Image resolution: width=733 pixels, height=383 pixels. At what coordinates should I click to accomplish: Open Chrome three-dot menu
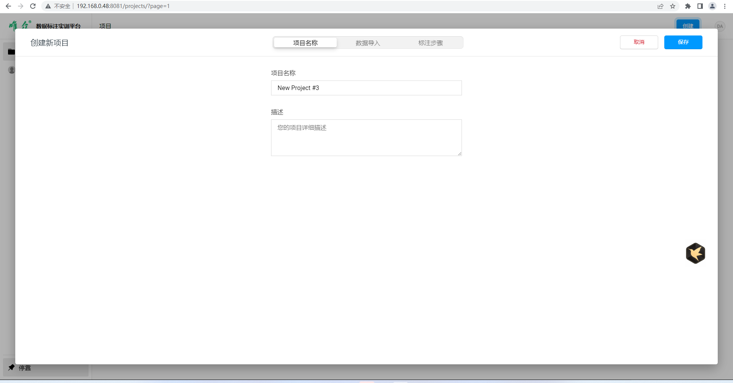coord(725,6)
